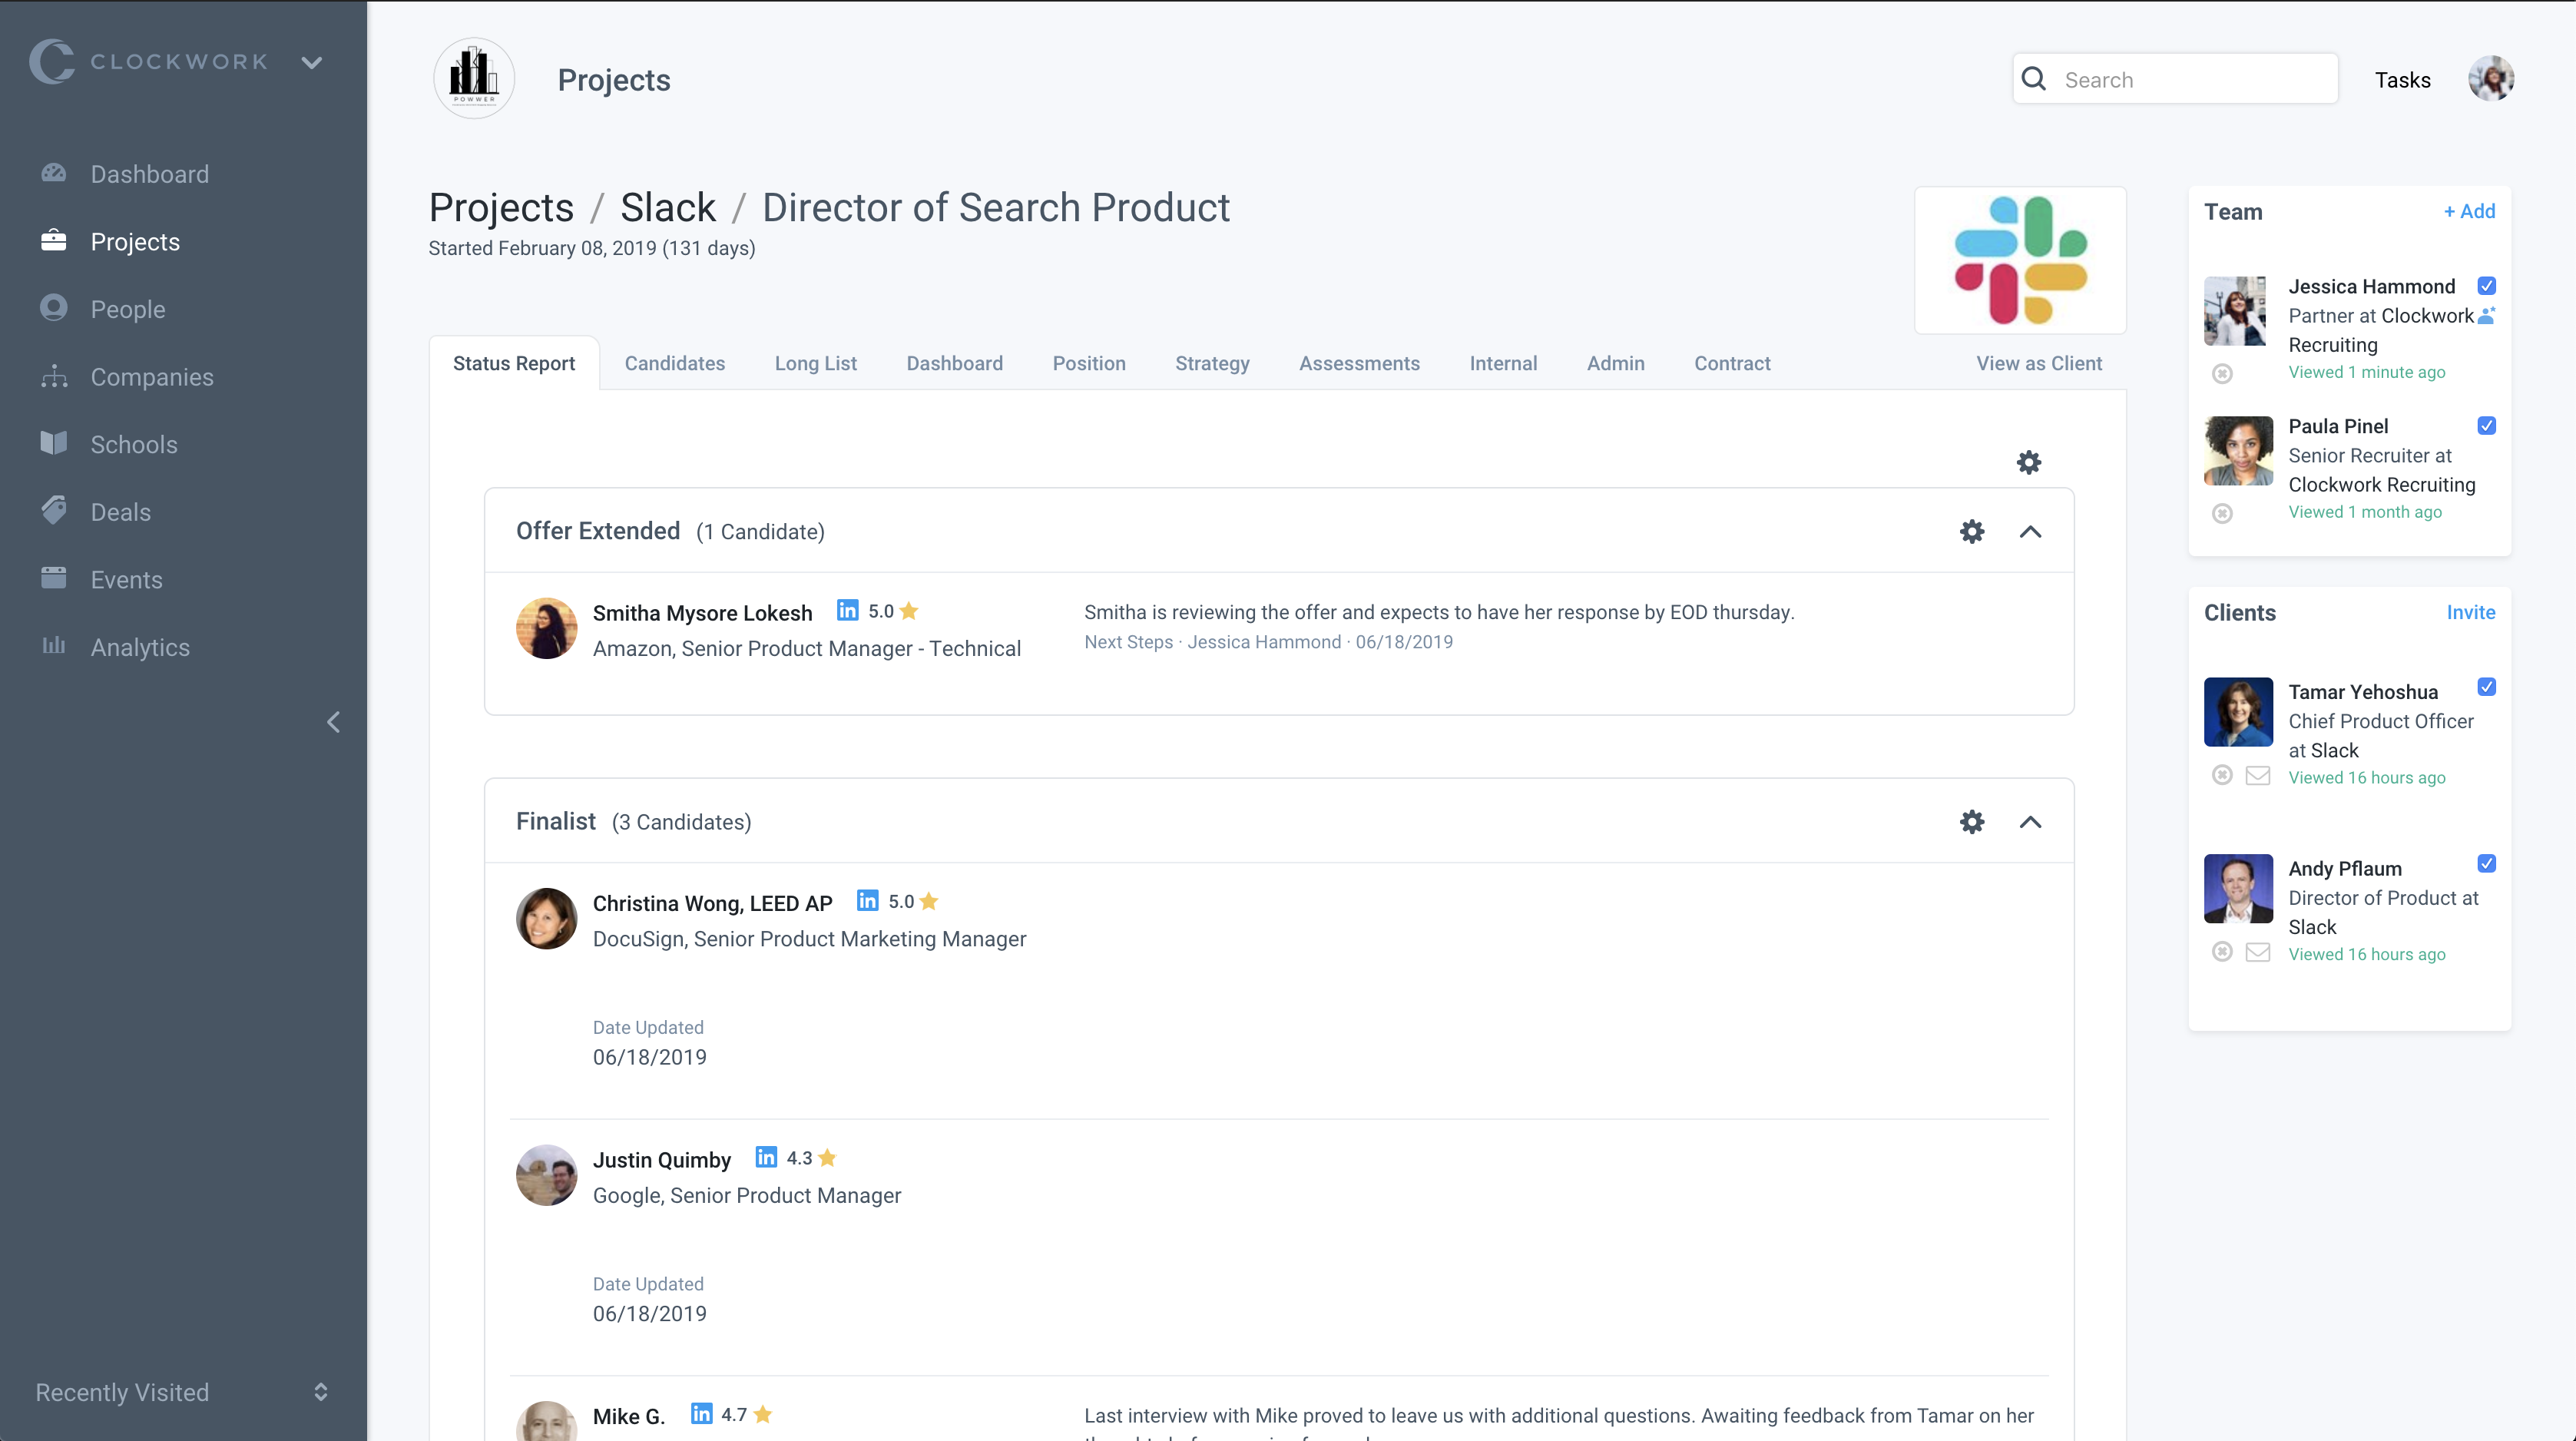Click + Add in Team panel
This screenshot has width=2576, height=1441.
point(2469,211)
